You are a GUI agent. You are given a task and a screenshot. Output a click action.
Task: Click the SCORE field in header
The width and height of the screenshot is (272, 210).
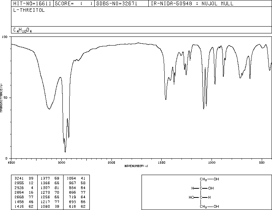point(74,3)
